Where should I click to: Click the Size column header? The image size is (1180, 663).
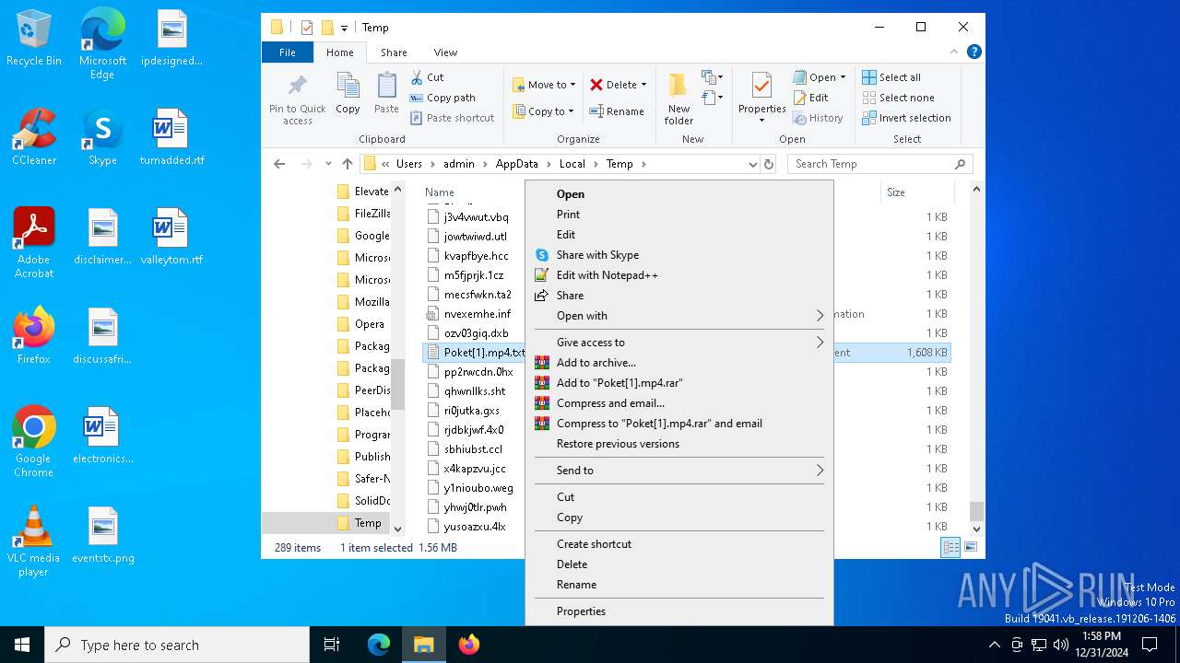click(x=896, y=192)
